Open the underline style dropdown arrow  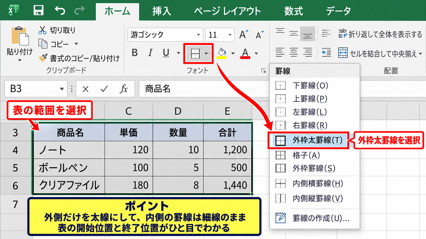click(178, 53)
